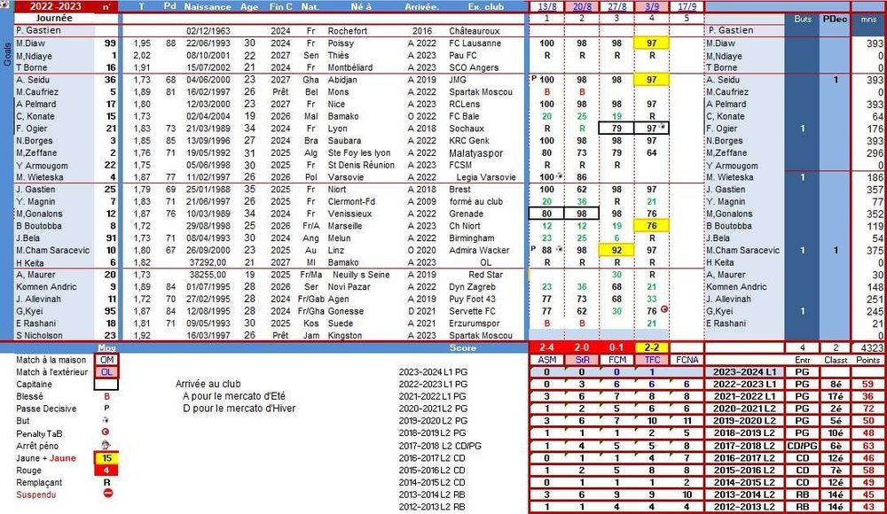887x514 pixels.
Task: Click the ball icon beside M. Wieteska's 100
Action: 559,175
